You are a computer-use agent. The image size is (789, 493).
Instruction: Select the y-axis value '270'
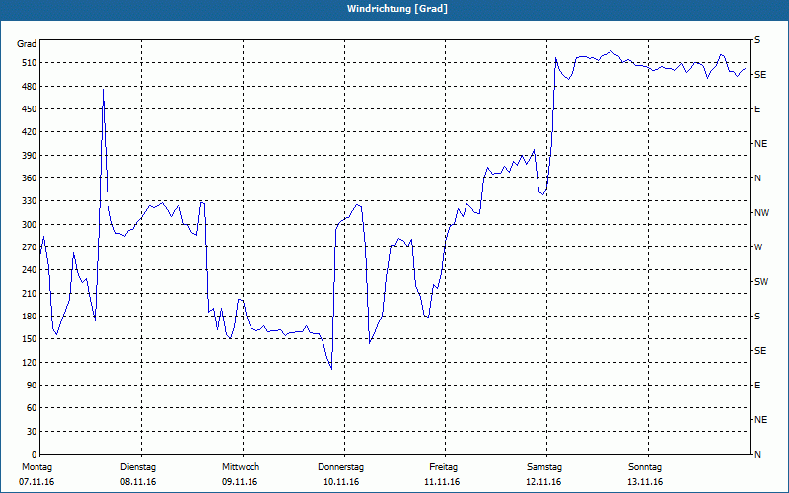29,247
